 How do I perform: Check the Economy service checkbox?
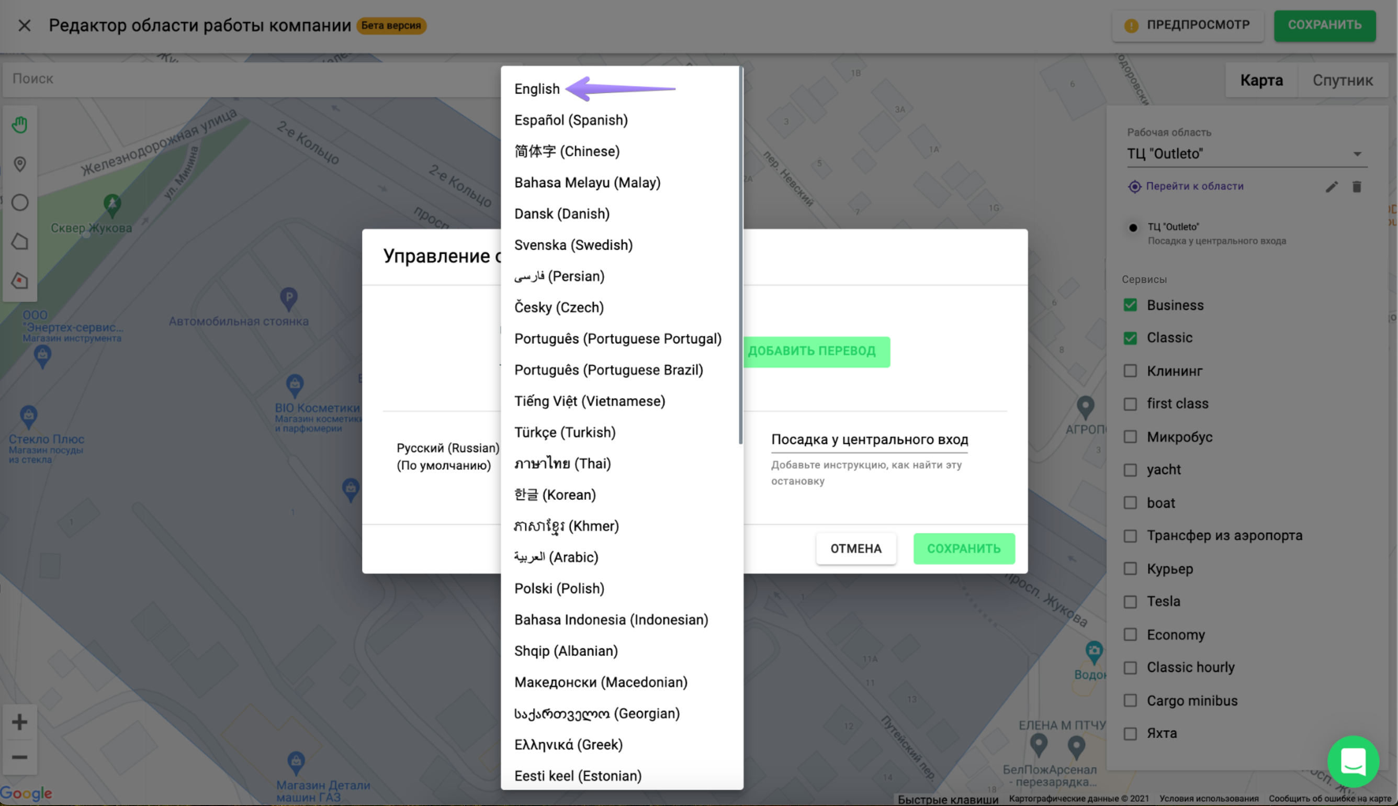pos(1130,634)
